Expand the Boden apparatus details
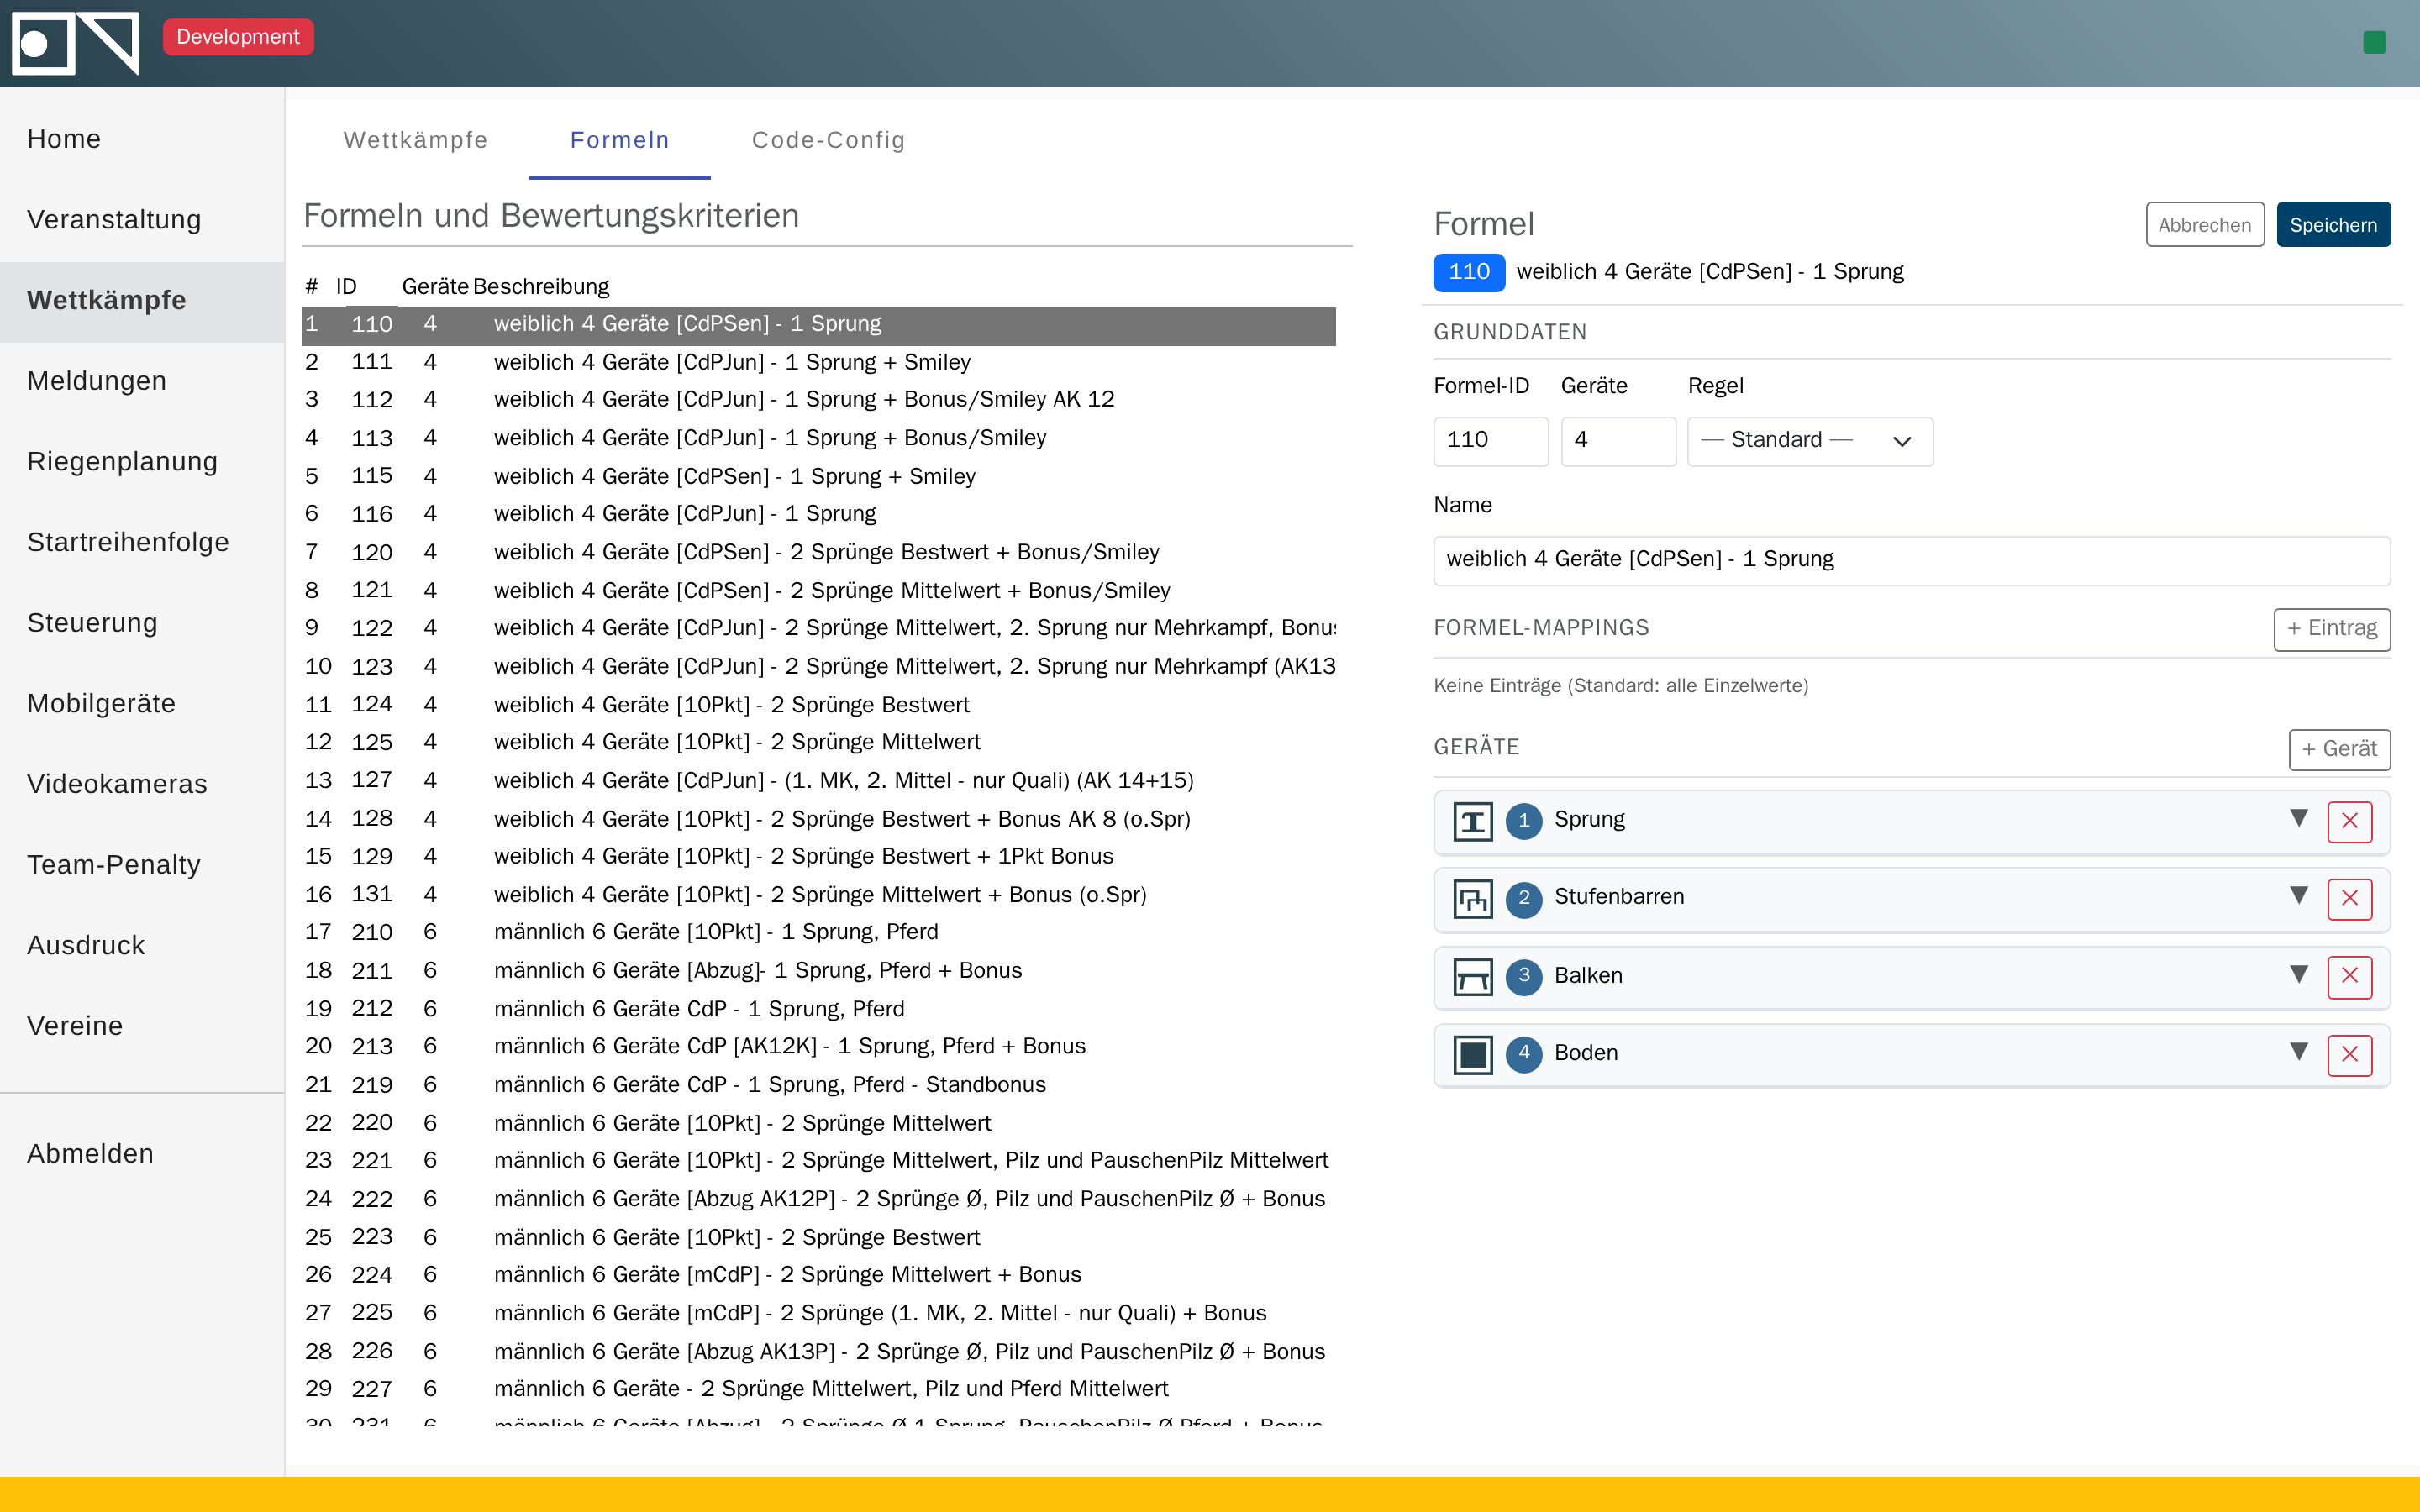The image size is (2420, 1512). [x=2298, y=1051]
